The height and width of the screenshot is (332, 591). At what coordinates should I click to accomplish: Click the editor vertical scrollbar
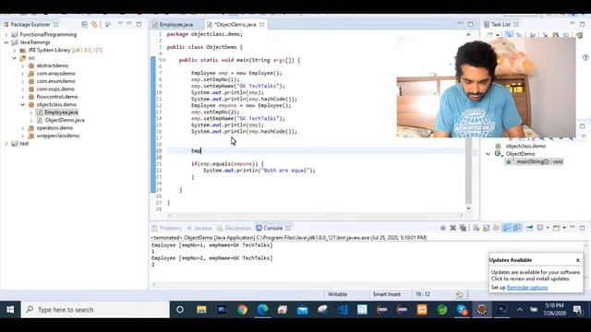click(x=468, y=121)
